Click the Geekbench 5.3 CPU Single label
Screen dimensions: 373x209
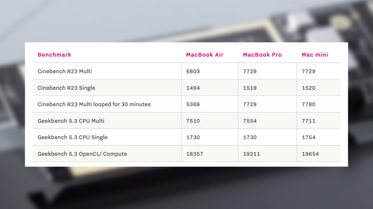(x=72, y=137)
